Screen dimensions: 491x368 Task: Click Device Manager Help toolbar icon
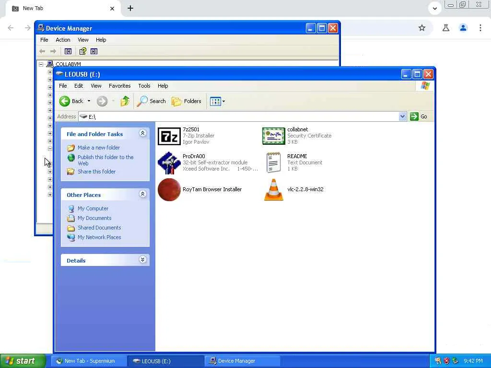(82, 51)
